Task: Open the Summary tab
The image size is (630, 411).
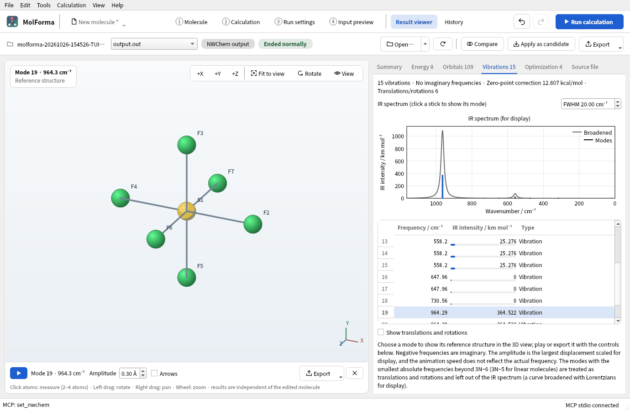Action: tap(389, 67)
